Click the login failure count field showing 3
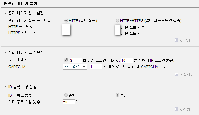Viewport: 199px width, 115px height. coord(75,60)
